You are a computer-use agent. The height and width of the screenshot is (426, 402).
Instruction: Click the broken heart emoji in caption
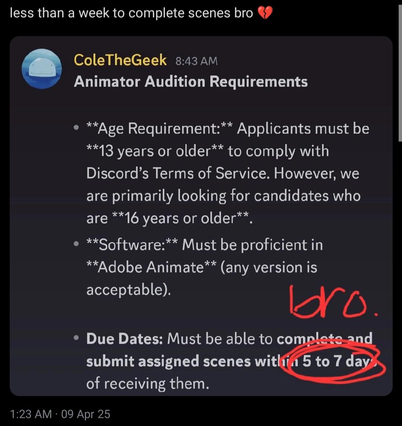click(x=265, y=14)
